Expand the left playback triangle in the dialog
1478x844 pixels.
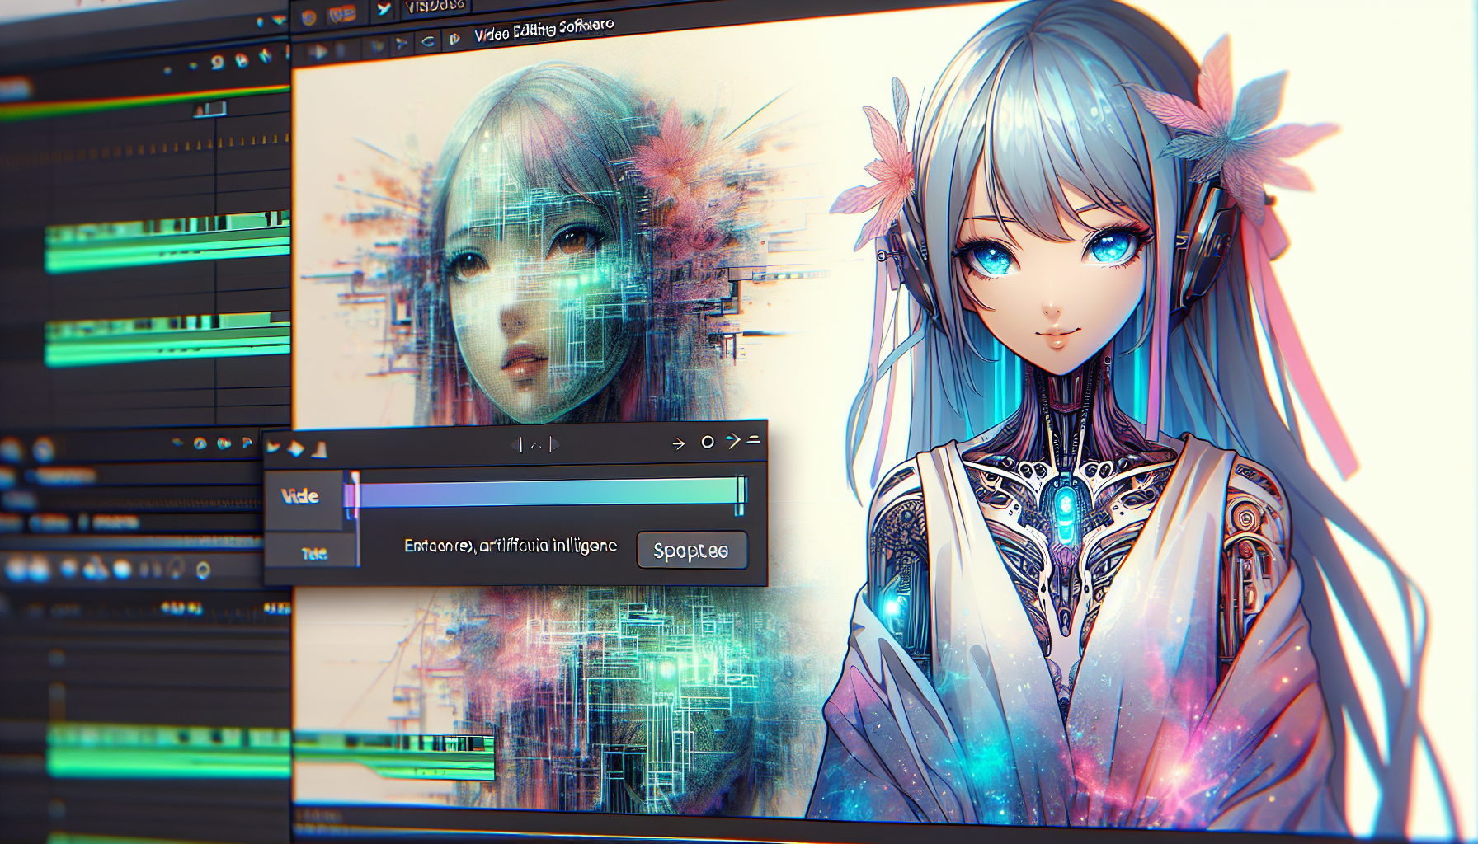(515, 445)
